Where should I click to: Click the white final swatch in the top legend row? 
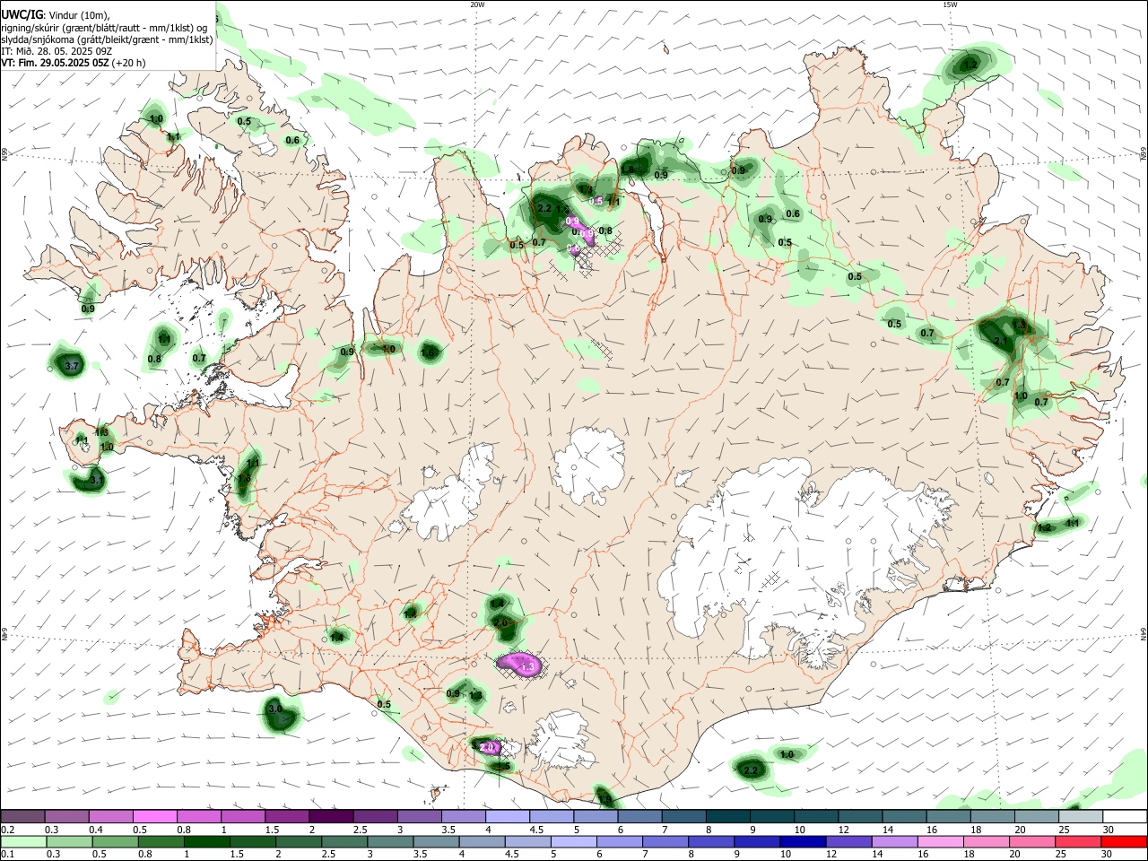pos(1125,817)
